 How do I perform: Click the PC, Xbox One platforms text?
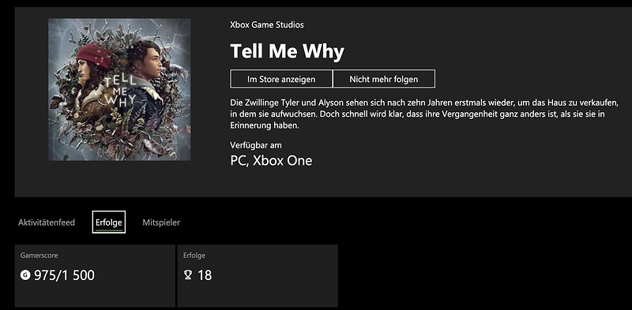point(271,161)
